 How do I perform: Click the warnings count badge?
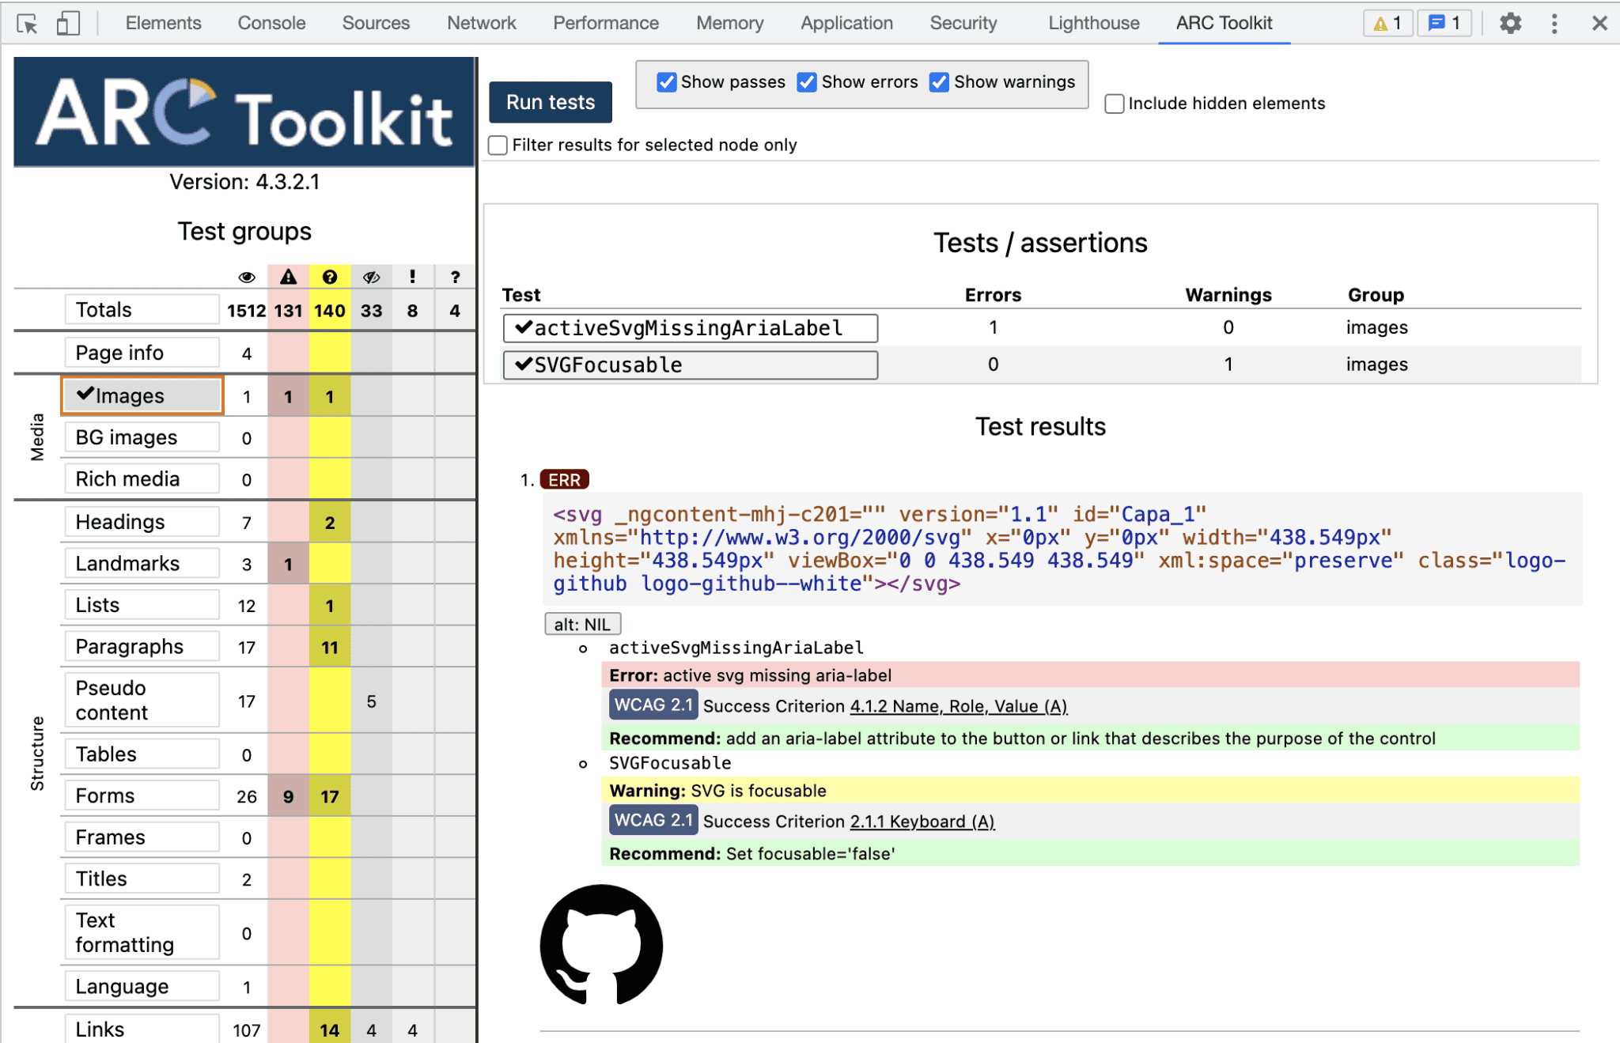pos(1387,24)
